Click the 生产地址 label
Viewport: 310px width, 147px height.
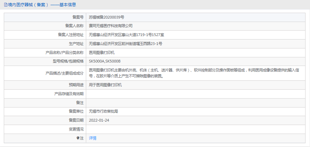[x=76, y=44]
